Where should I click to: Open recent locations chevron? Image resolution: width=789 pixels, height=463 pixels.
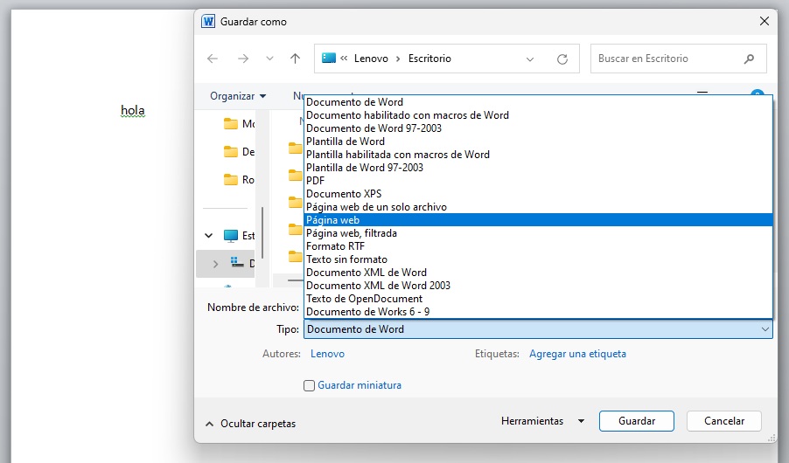[x=269, y=59]
